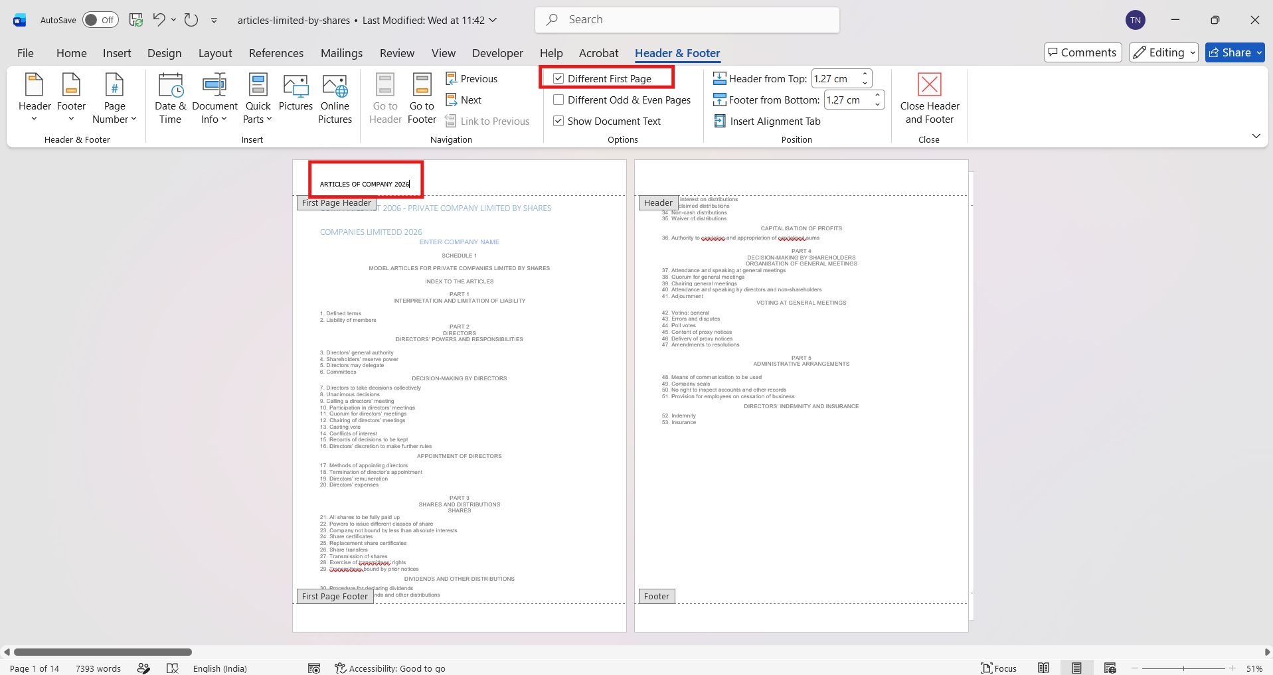Uncheck Different First Page

[x=558, y=78]
